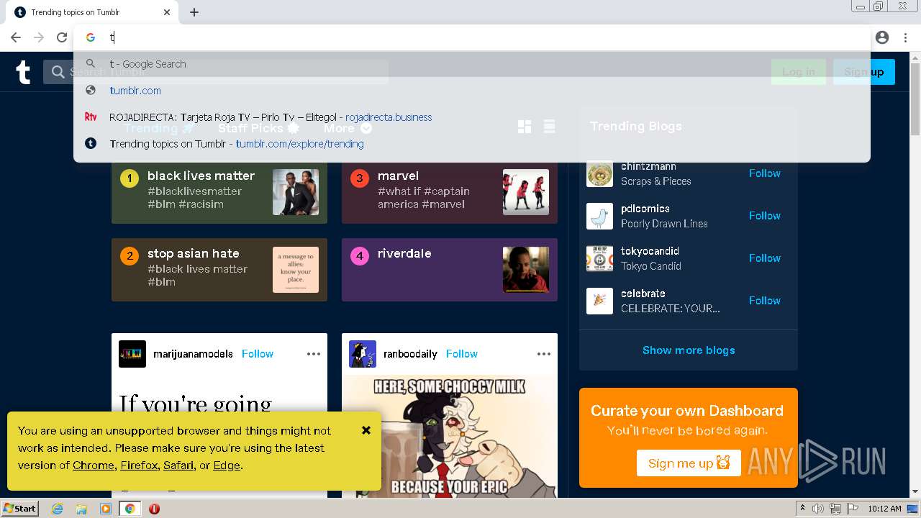Screen dimensions: 921x518
Task: Click the system clock 10:12 AM
Action: coord(884,509)
